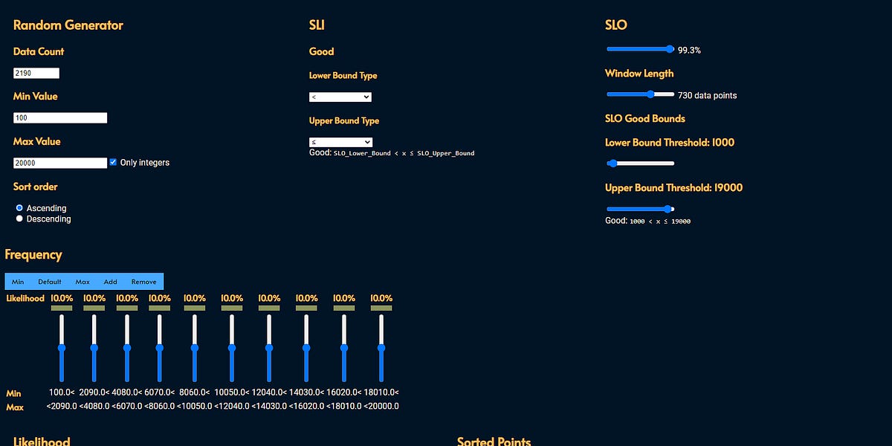
Task: Click likelihood slider for 2090.0–4080.0 bucket
Action: [94, 348]
